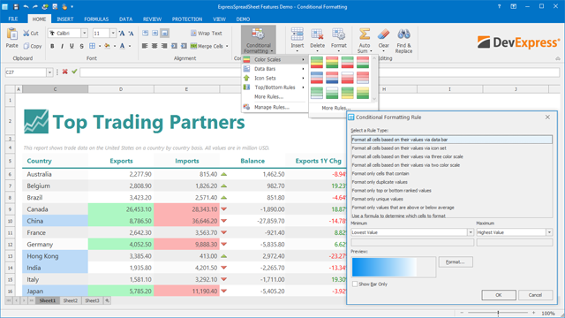Click the minimum value input field below Lowest Value
The height and width of the screenshot is (318, 565).
(412, 243)
